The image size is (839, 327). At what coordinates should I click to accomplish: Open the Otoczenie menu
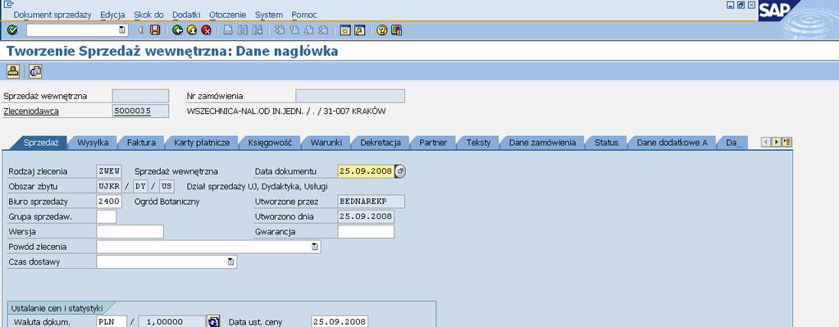pos(227,15)
